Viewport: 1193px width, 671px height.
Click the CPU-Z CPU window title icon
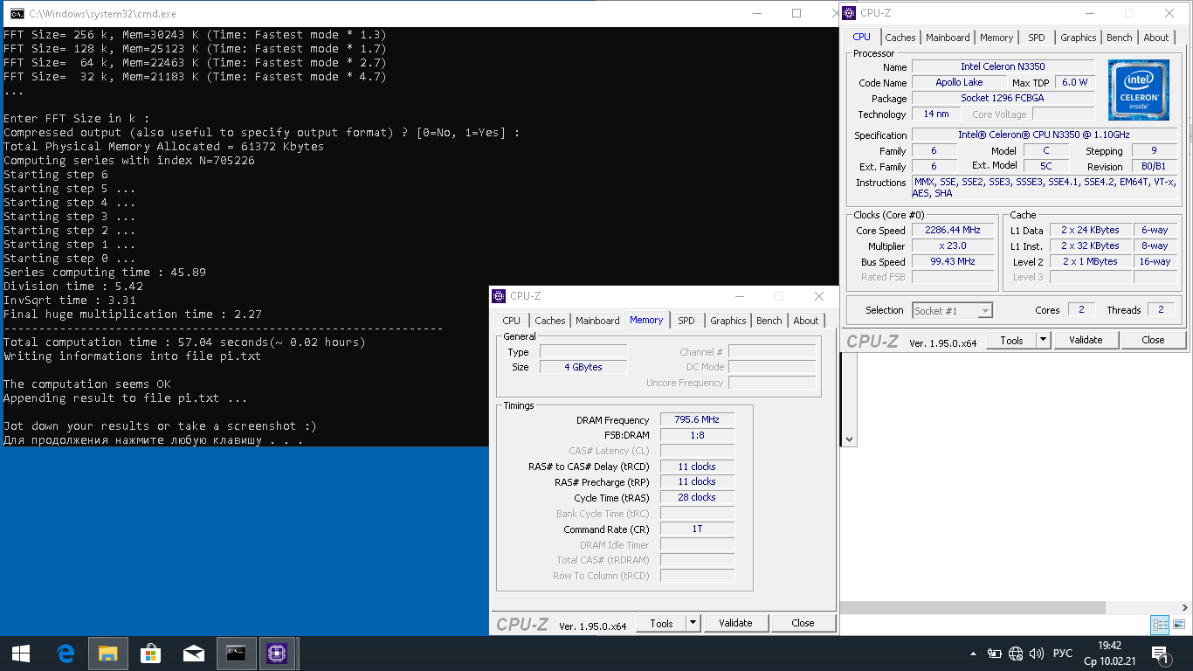point(849,13)
